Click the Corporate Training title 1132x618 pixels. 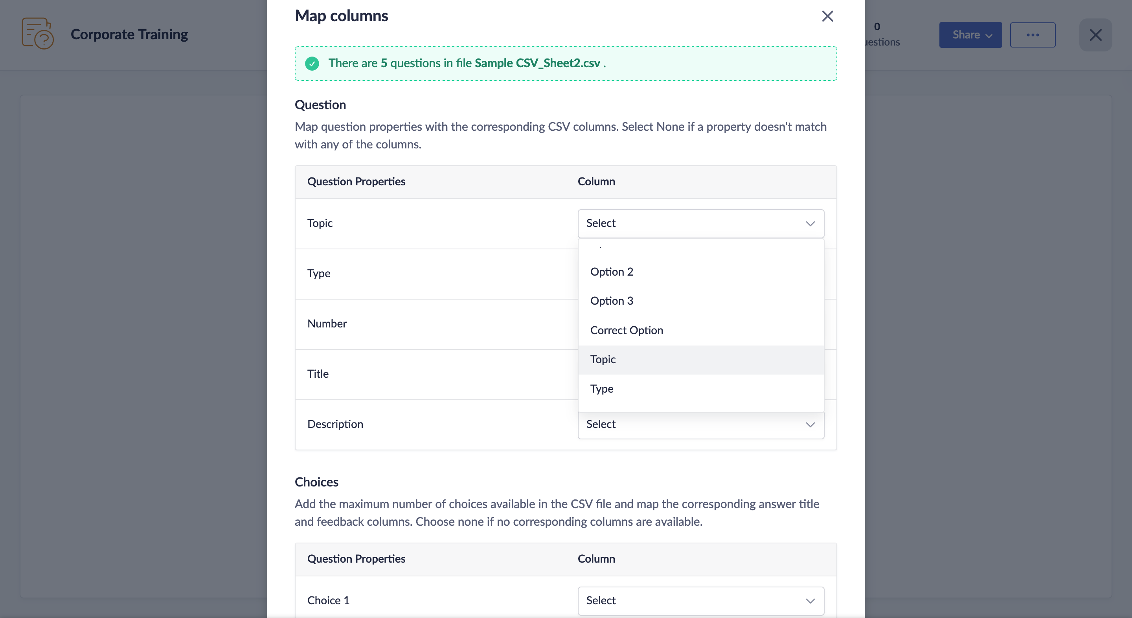(x=129, y=34)
